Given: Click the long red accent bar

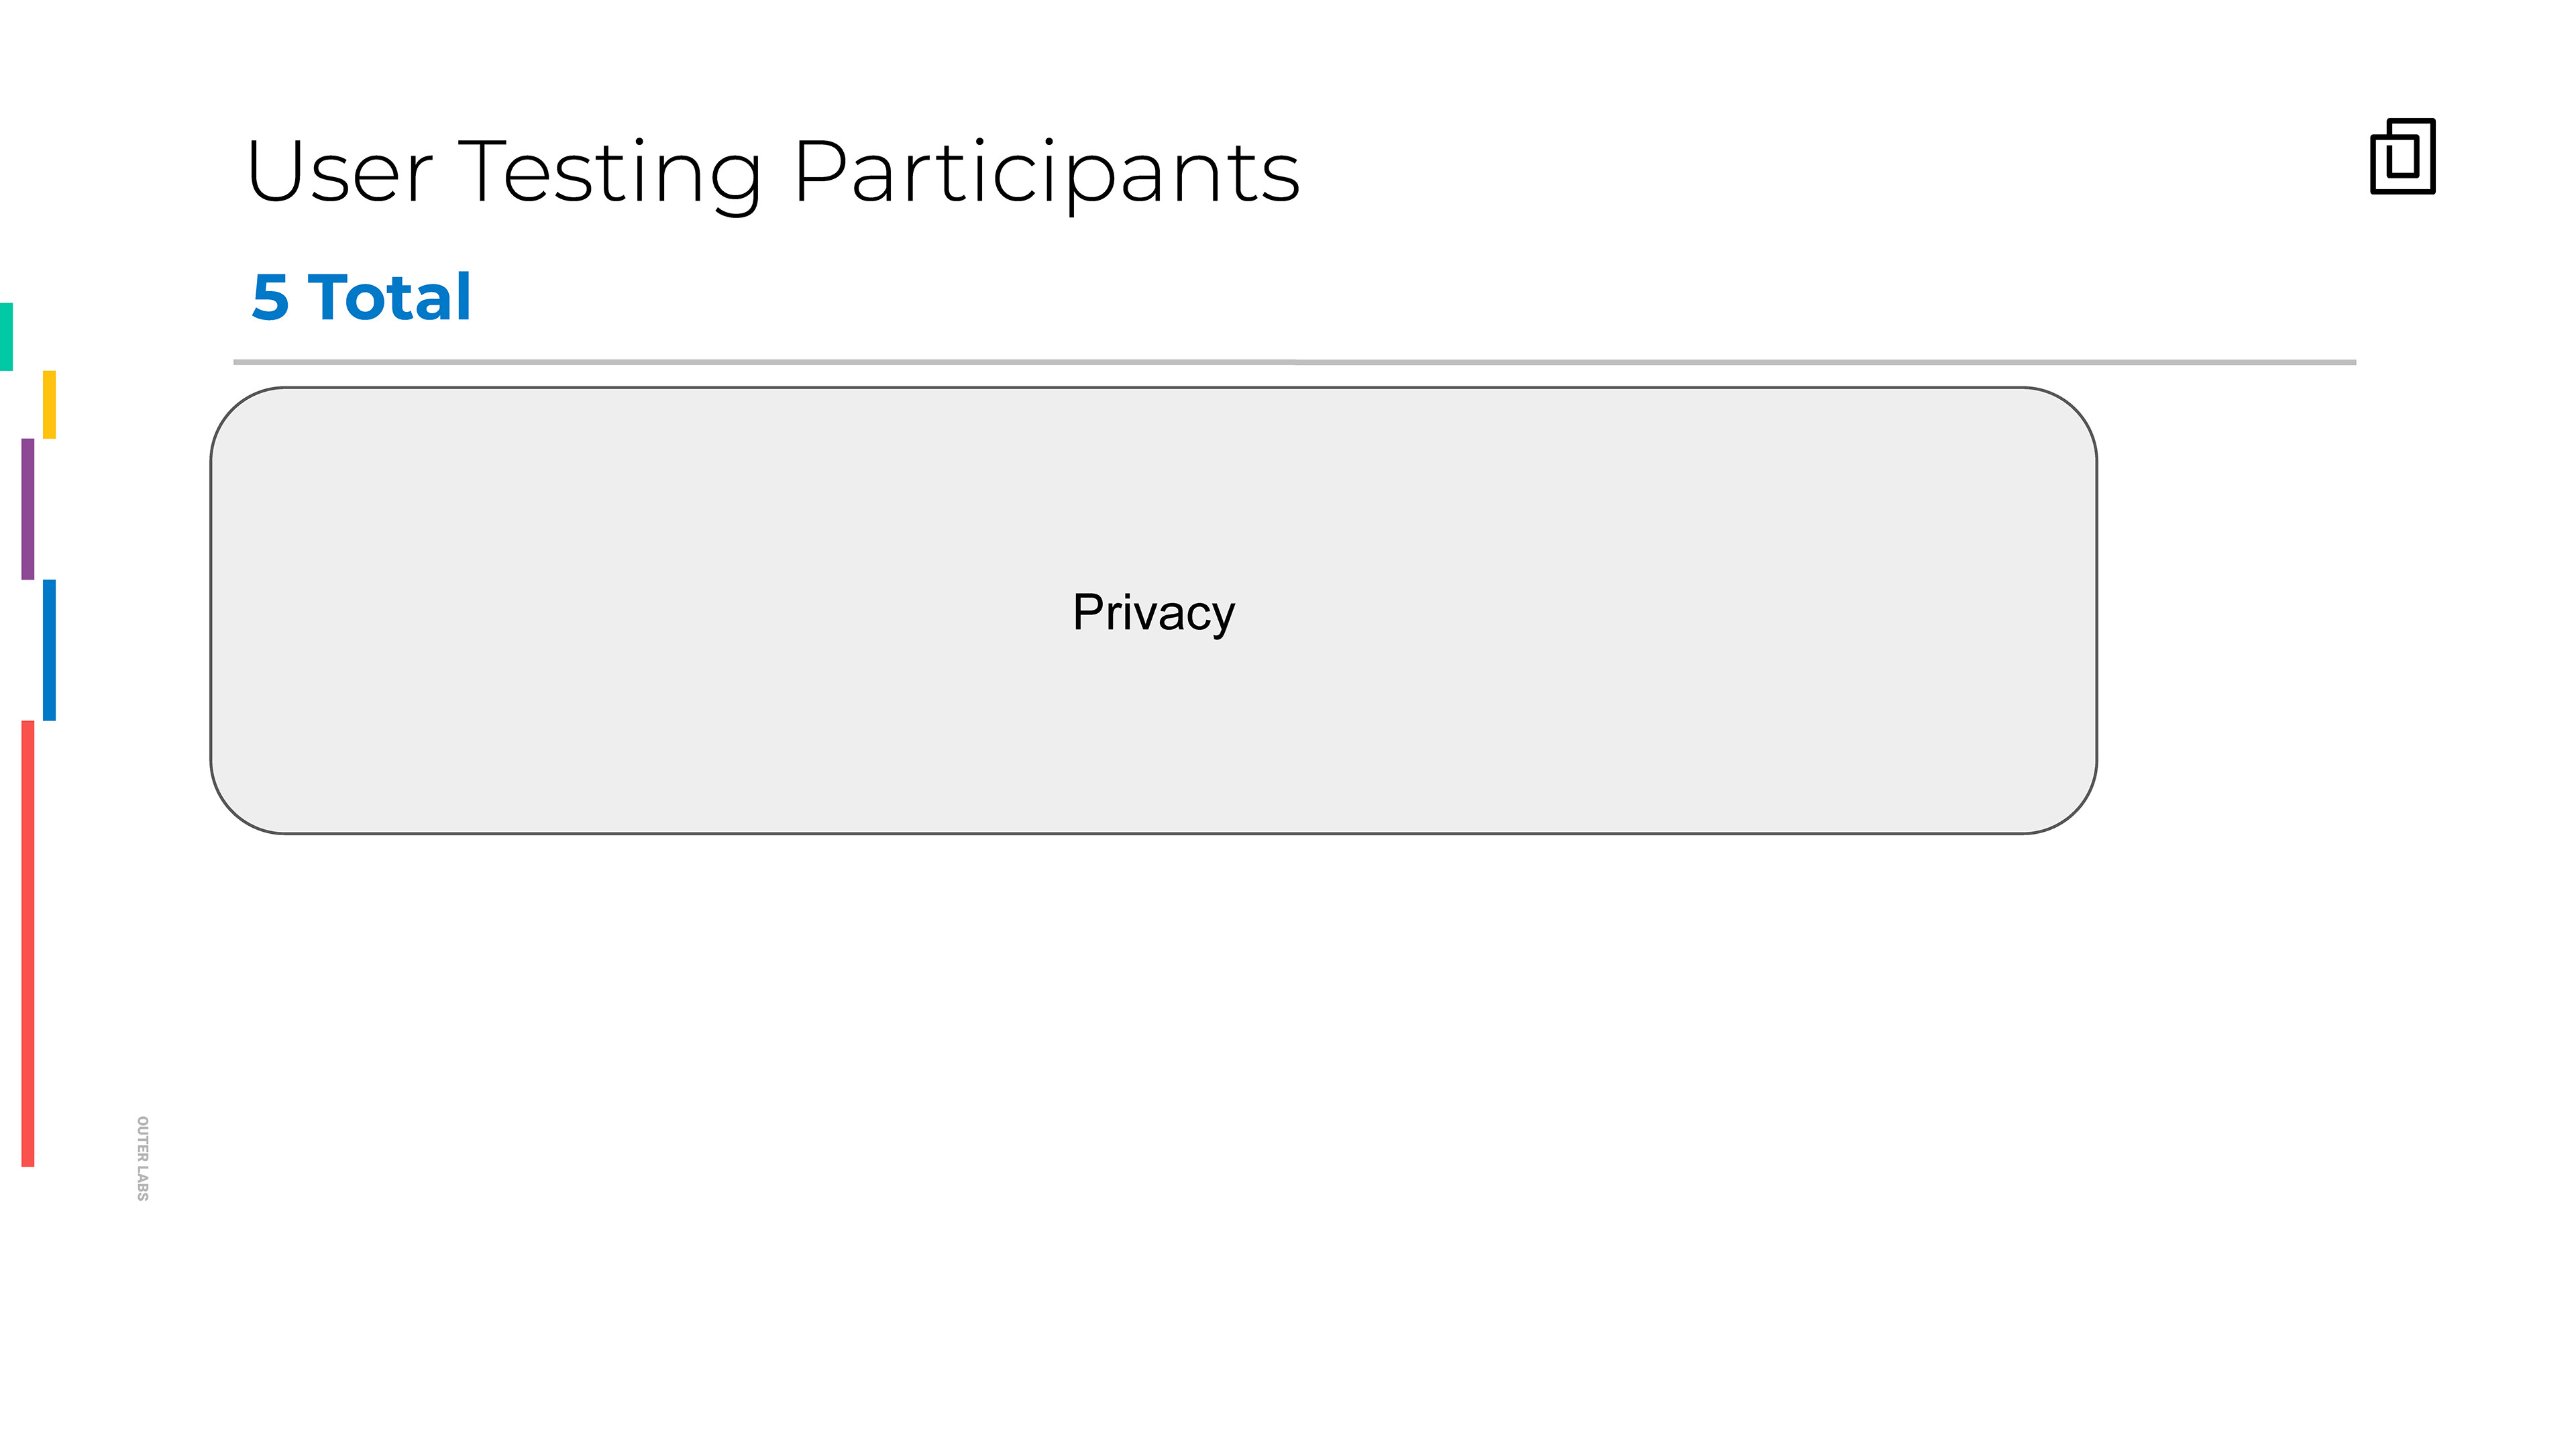Looking at the screenshot, I should (28, 942).
